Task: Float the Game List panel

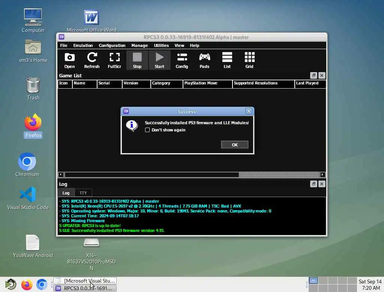Action: 314,75
